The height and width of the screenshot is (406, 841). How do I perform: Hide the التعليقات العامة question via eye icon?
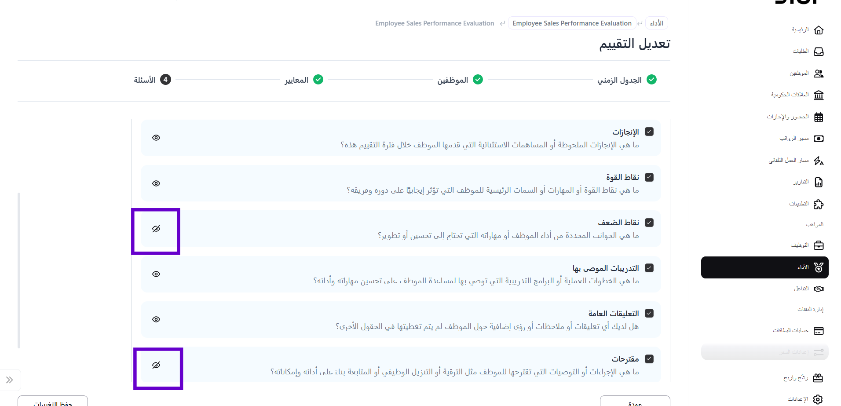(156, 319)
